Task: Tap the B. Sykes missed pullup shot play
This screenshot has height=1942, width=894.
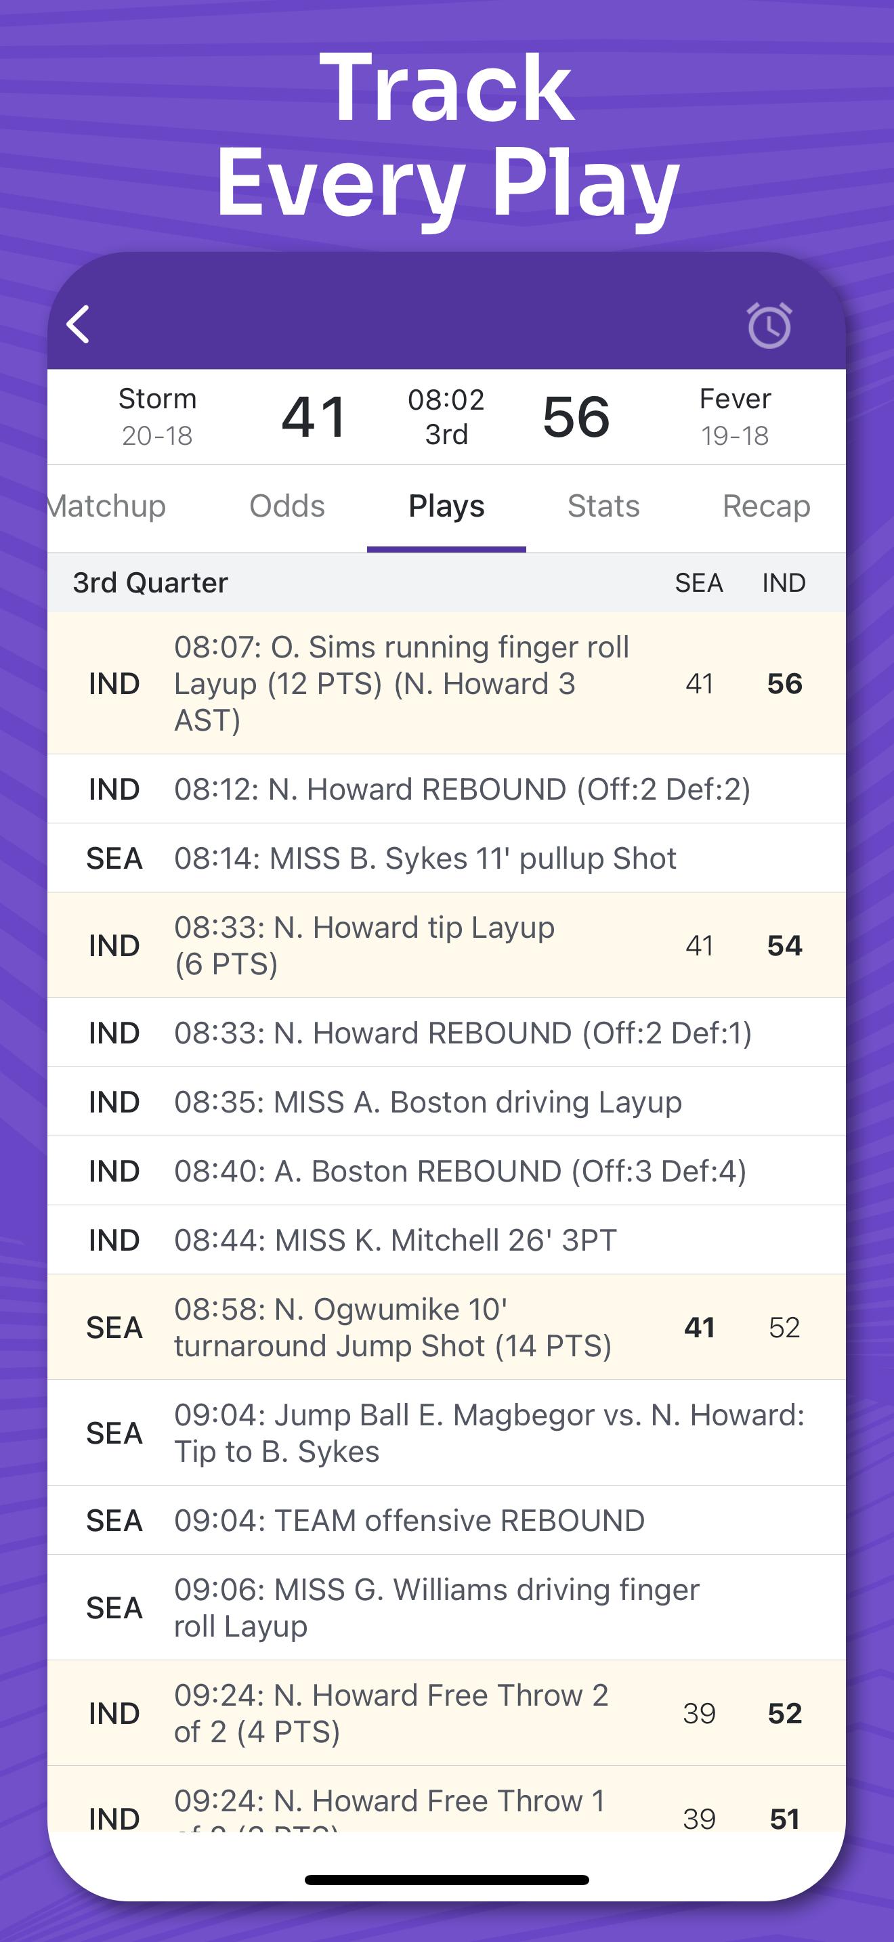Action: [x=425, y=858]
